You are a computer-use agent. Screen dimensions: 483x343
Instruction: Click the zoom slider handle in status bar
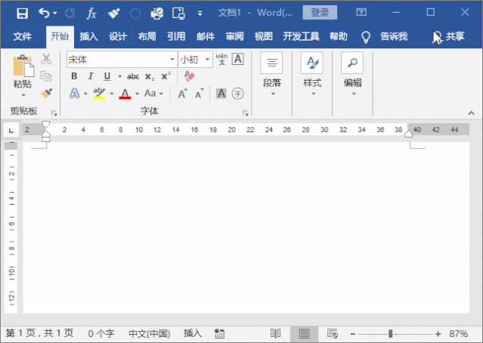390,333
